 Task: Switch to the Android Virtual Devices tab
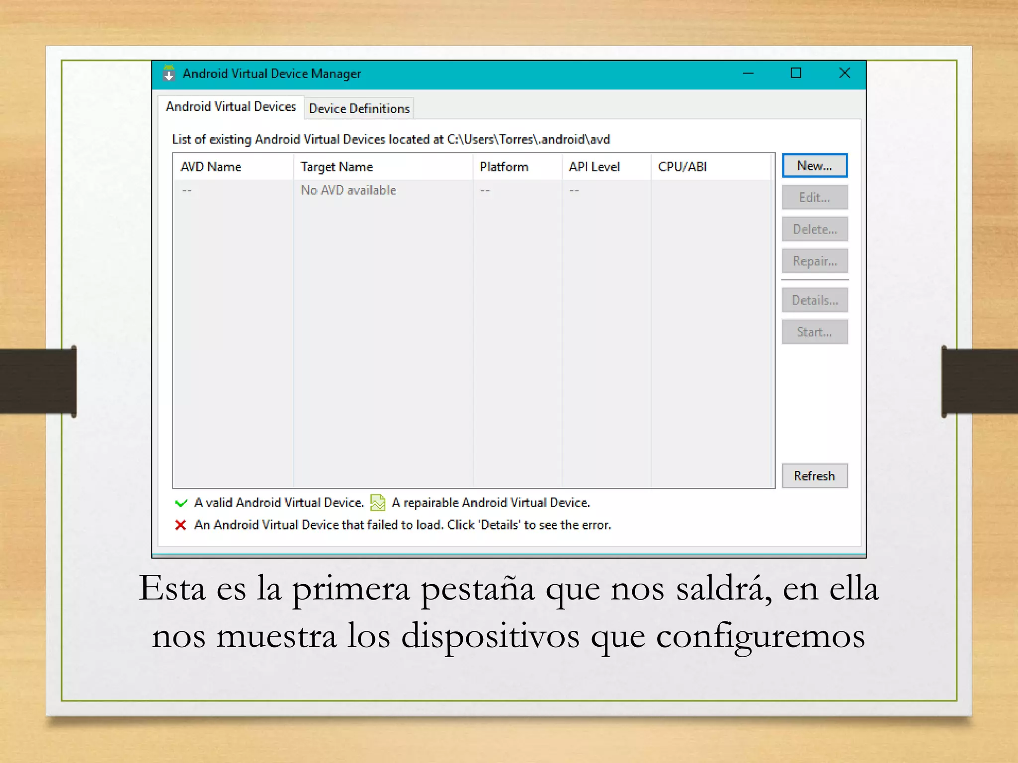231,107
